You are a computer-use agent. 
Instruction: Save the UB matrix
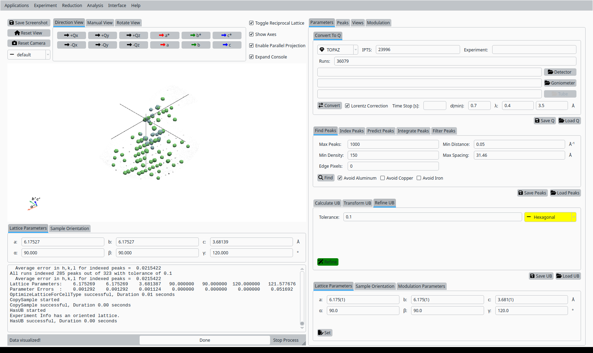[x=541, y=276]
